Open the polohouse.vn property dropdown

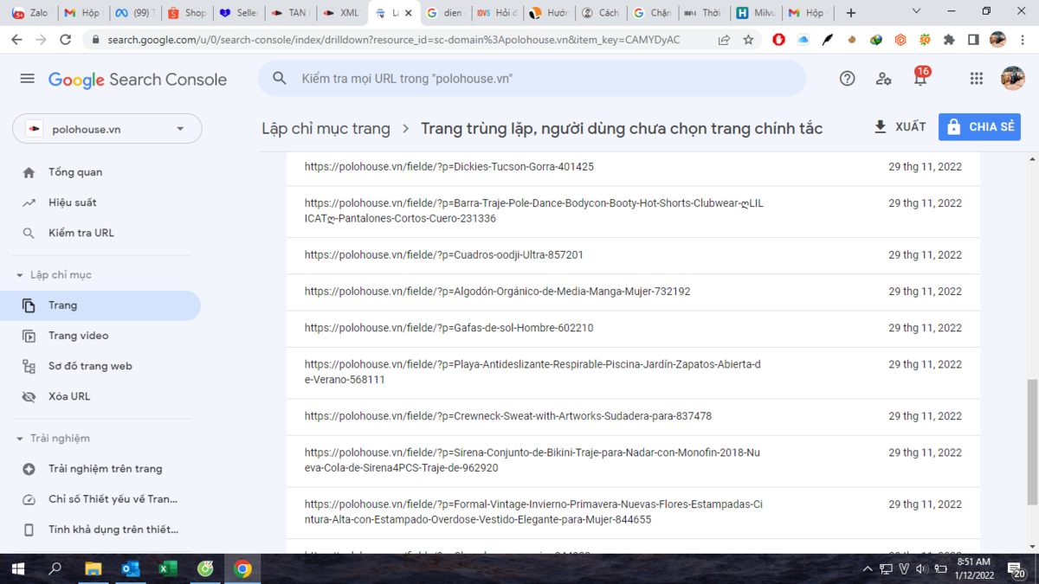(107, 129)
